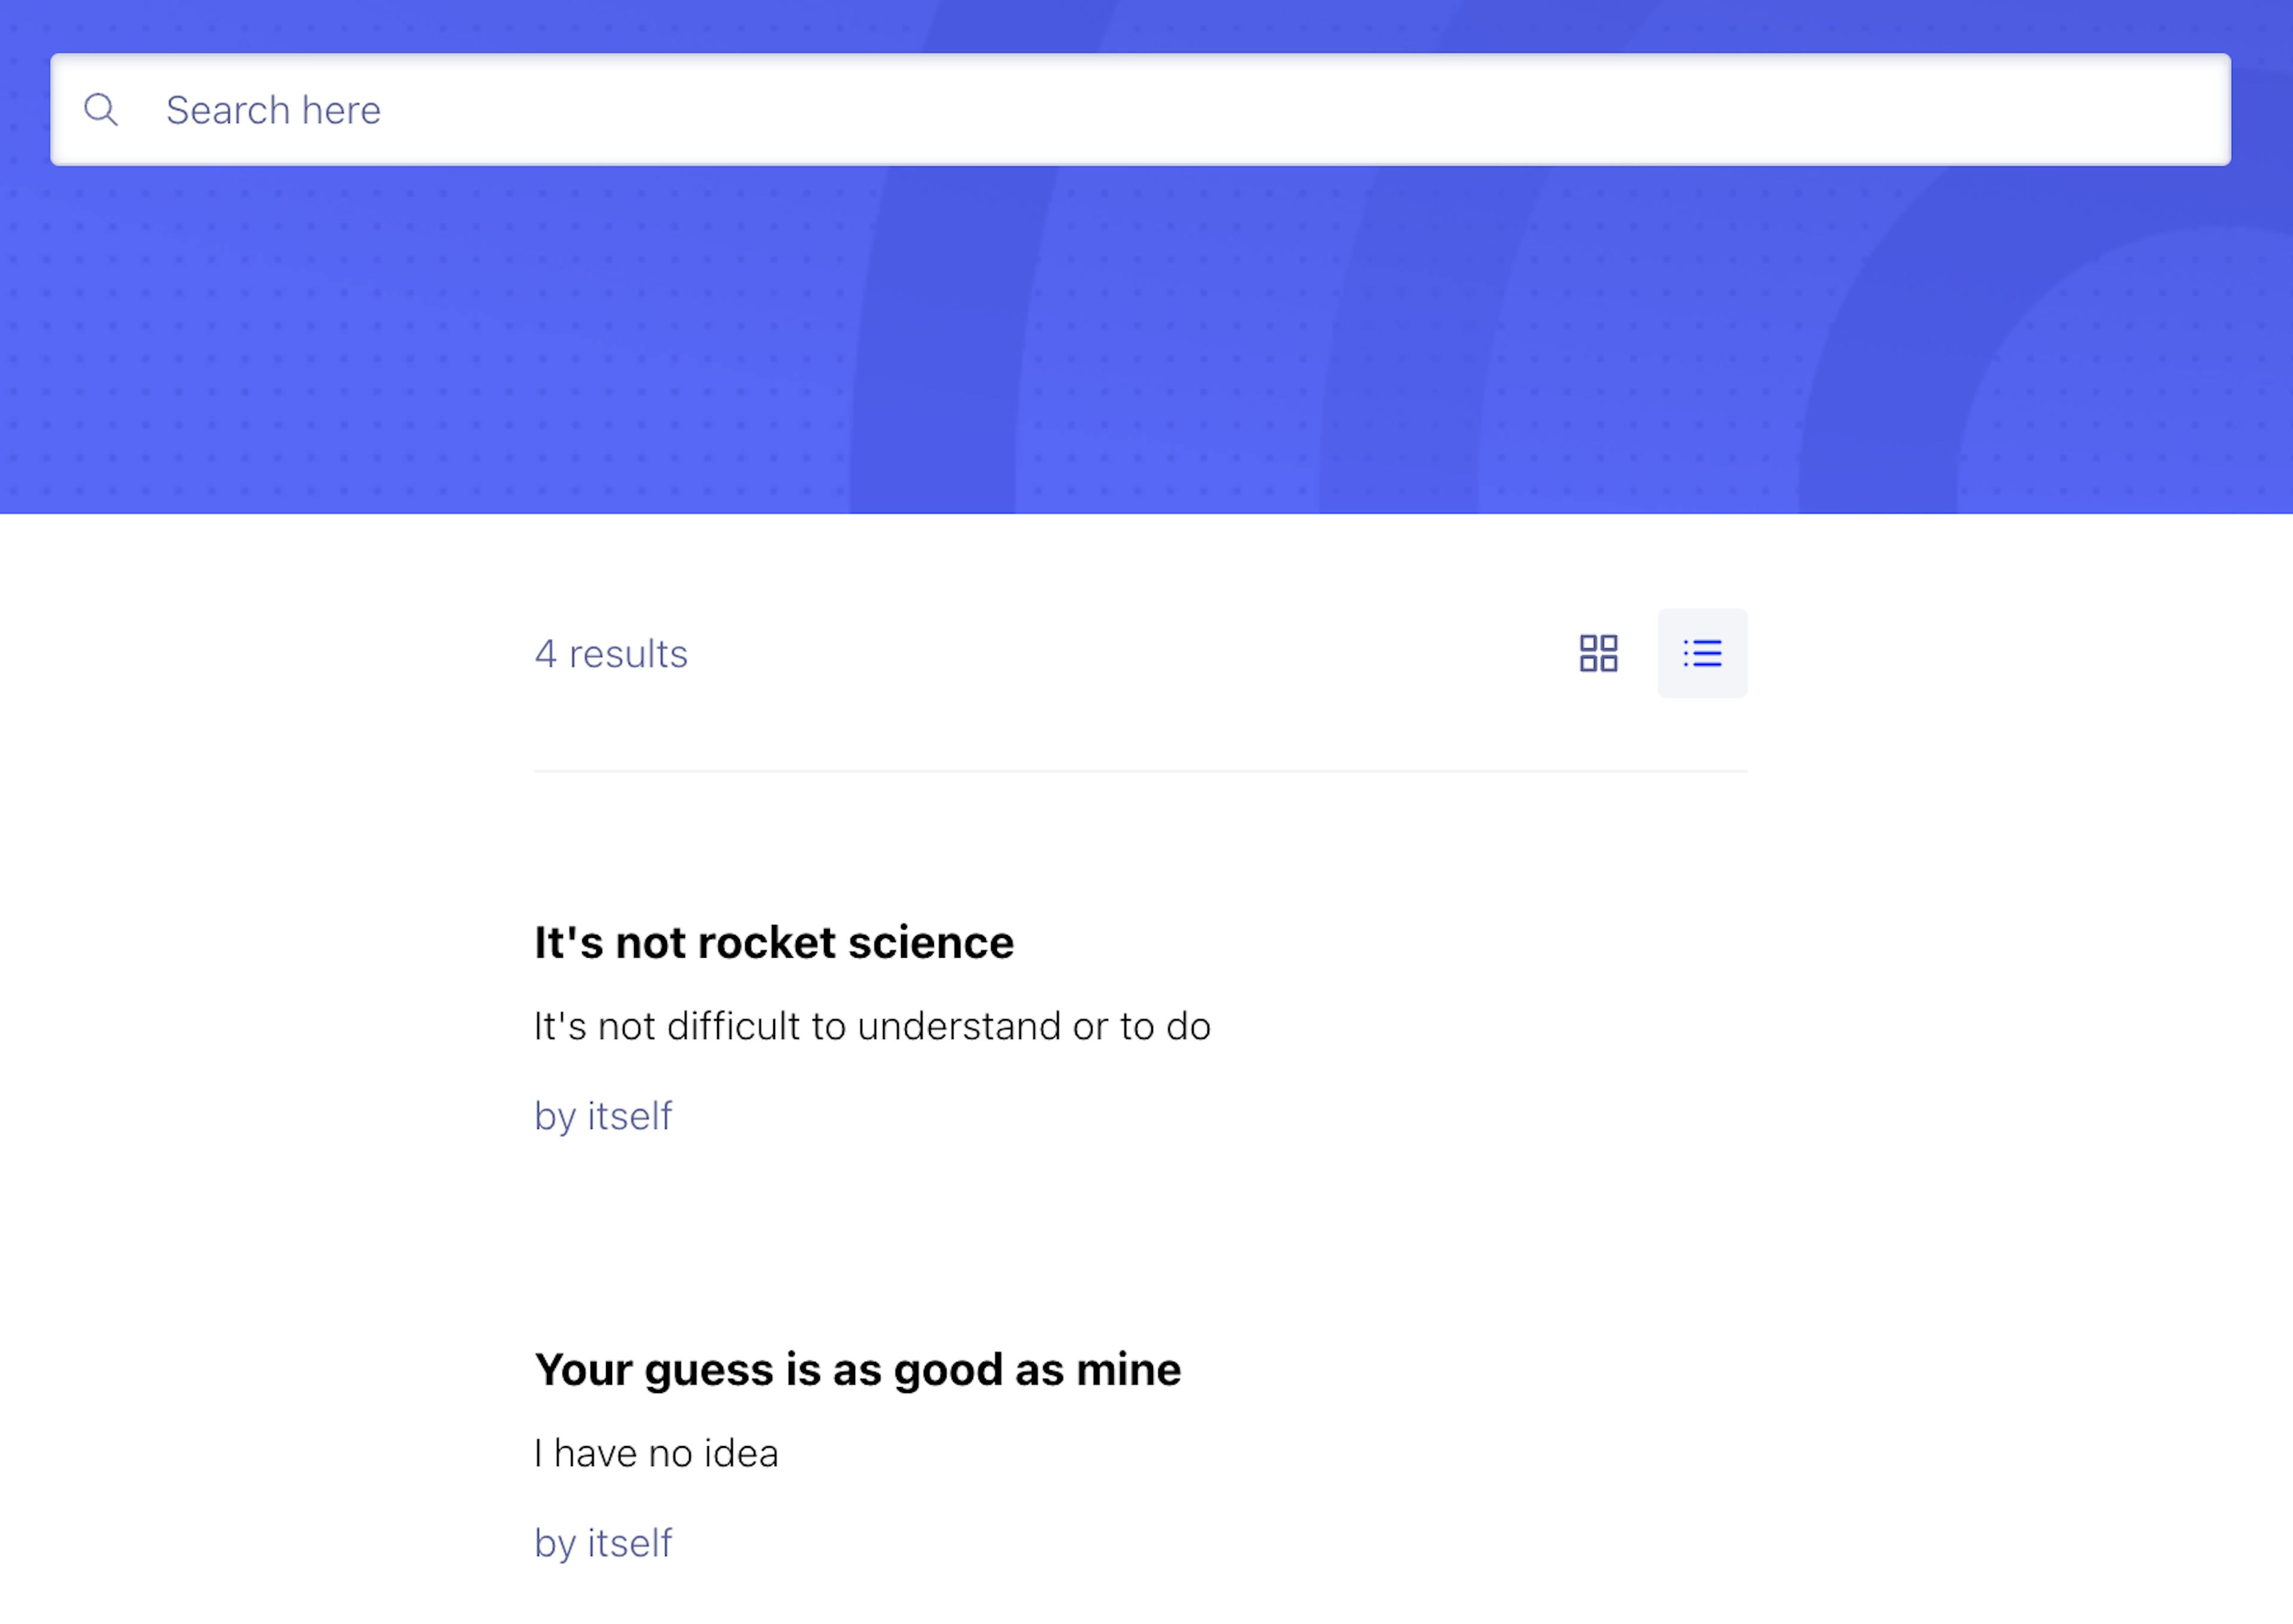Click the author line of the second result

[x=603, y=1543]
